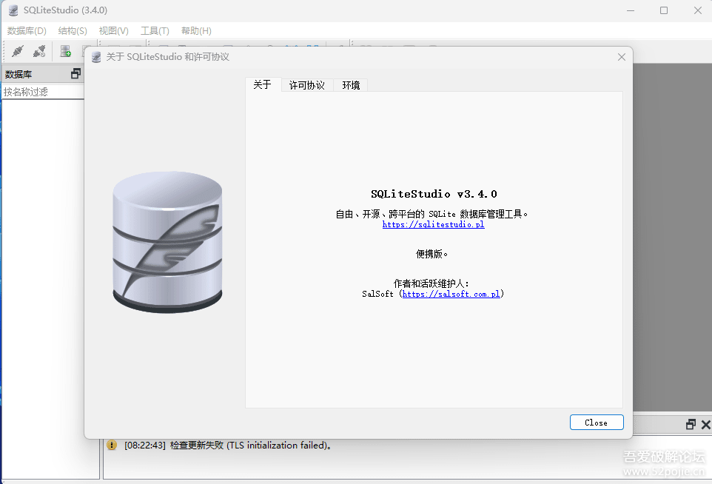Click the Add database toolbar icon
The image size is (712, 484).
click(x=66, y=51)
